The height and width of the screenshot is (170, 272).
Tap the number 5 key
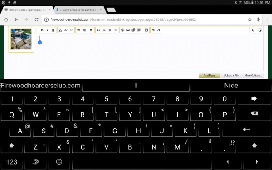(107, 99)
